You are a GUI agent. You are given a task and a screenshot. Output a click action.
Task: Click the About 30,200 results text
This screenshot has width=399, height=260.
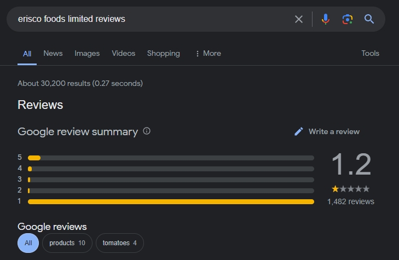(80, 83)
